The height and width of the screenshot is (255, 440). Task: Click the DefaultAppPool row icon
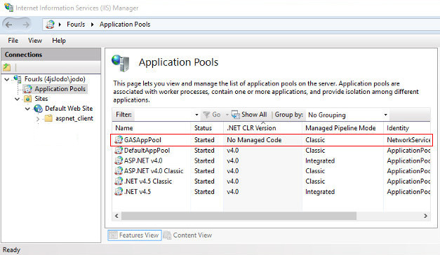(119, 150)
